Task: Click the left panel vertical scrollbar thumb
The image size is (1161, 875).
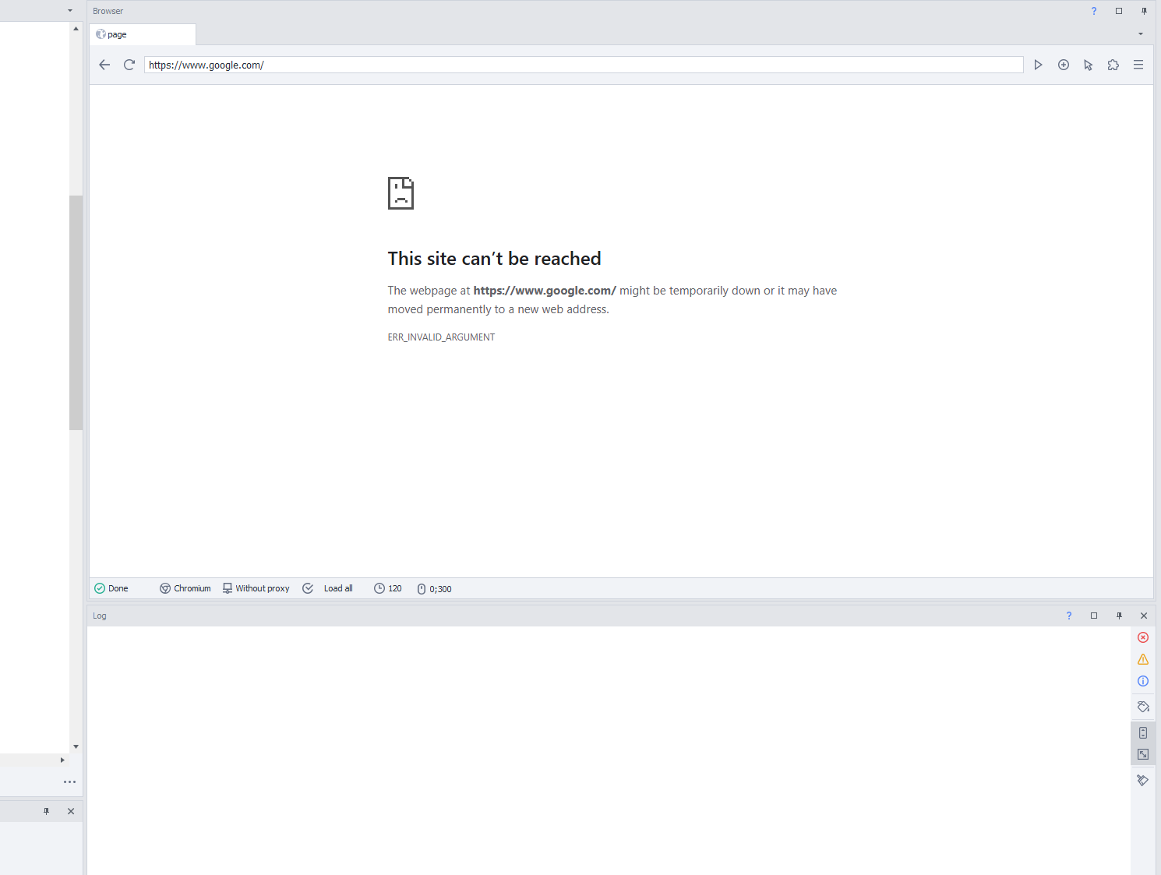Action: coord(76,312)
